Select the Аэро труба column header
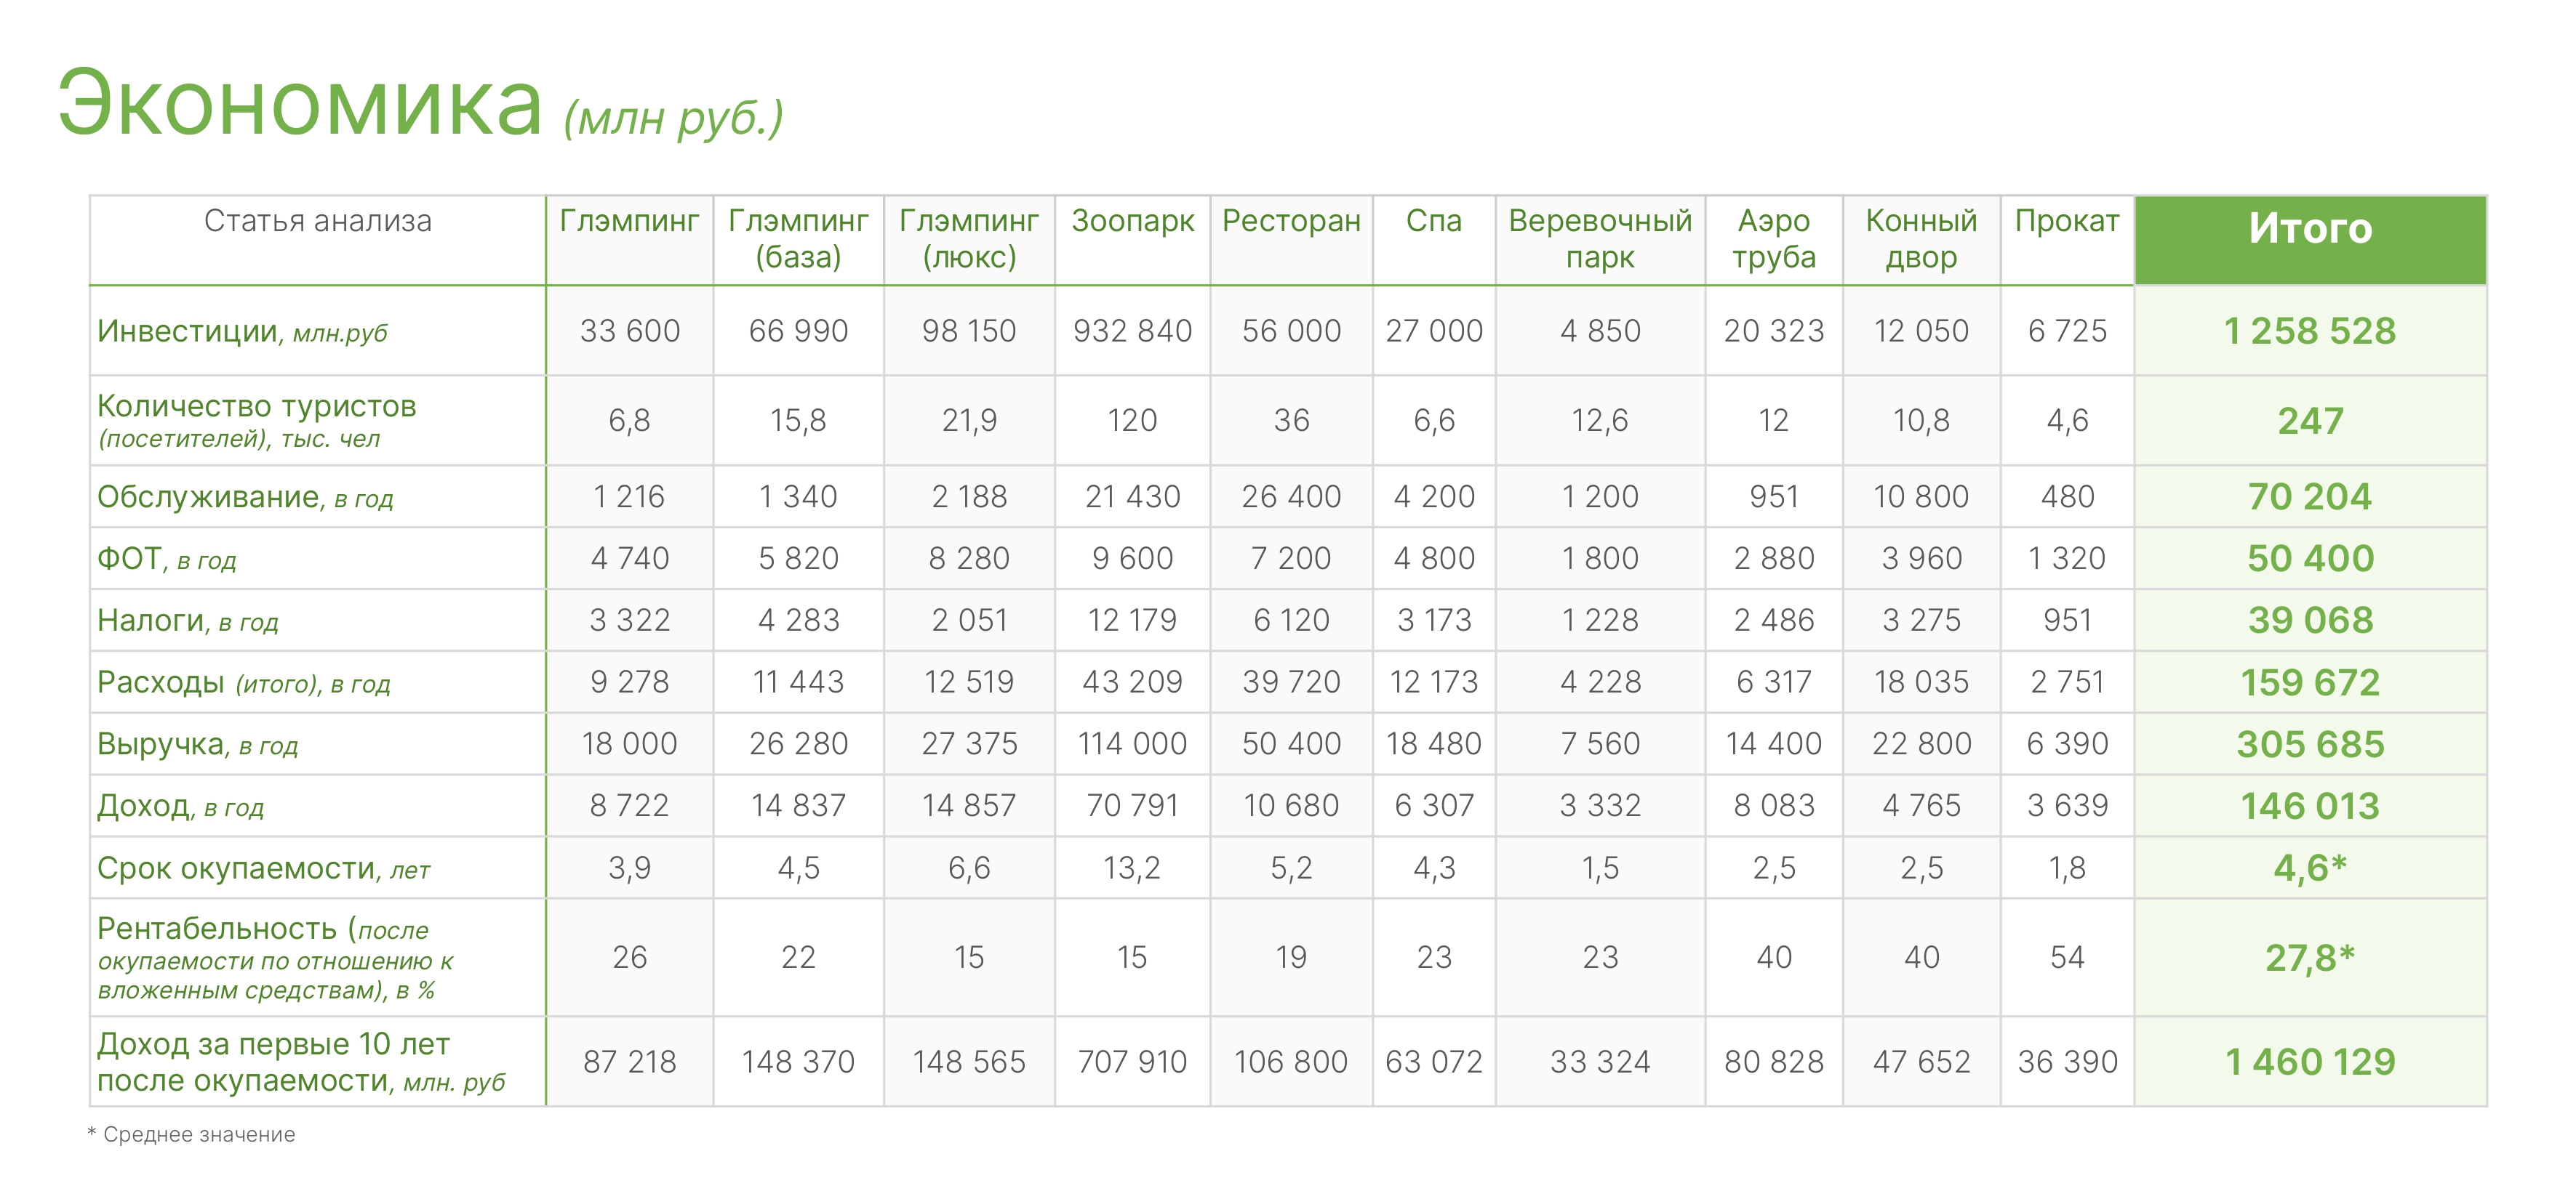 point(1773,239)
